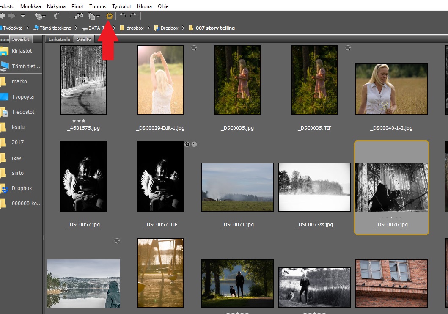Image resolution: width=448 pixels, height=314 pixels.
Task: Select the _DSC0071.jpg thumbnail
Action: pos(237,187)
